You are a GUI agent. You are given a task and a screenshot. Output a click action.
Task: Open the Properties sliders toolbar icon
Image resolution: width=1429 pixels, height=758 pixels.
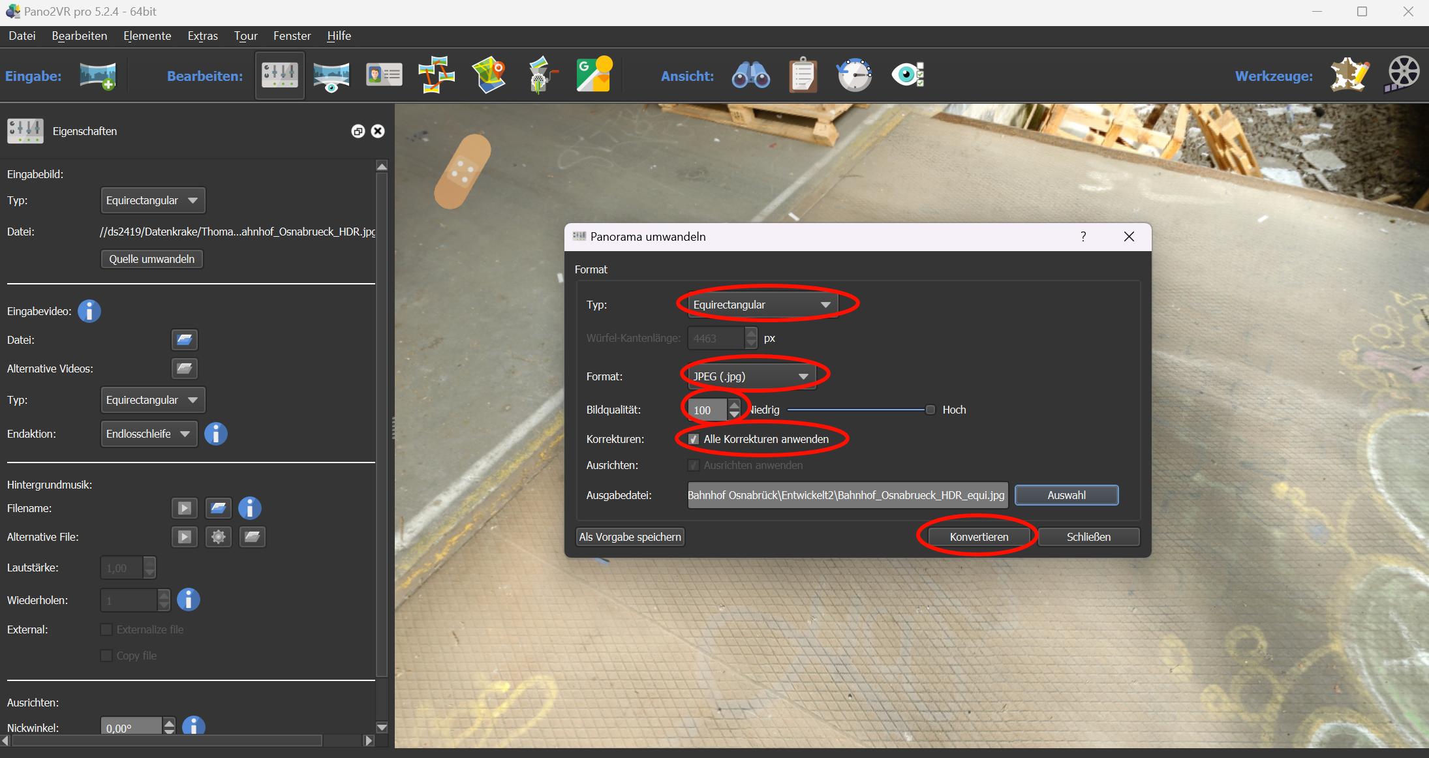pos(280,76)
